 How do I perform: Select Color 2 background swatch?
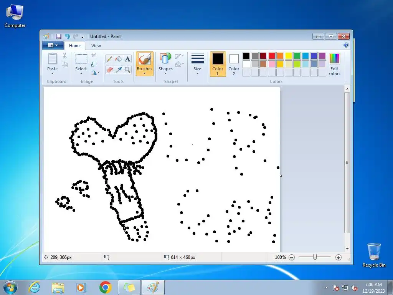[x=234, y=64]
